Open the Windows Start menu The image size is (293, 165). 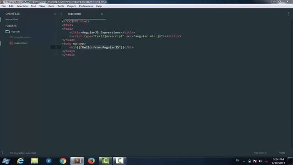point(6,161)
